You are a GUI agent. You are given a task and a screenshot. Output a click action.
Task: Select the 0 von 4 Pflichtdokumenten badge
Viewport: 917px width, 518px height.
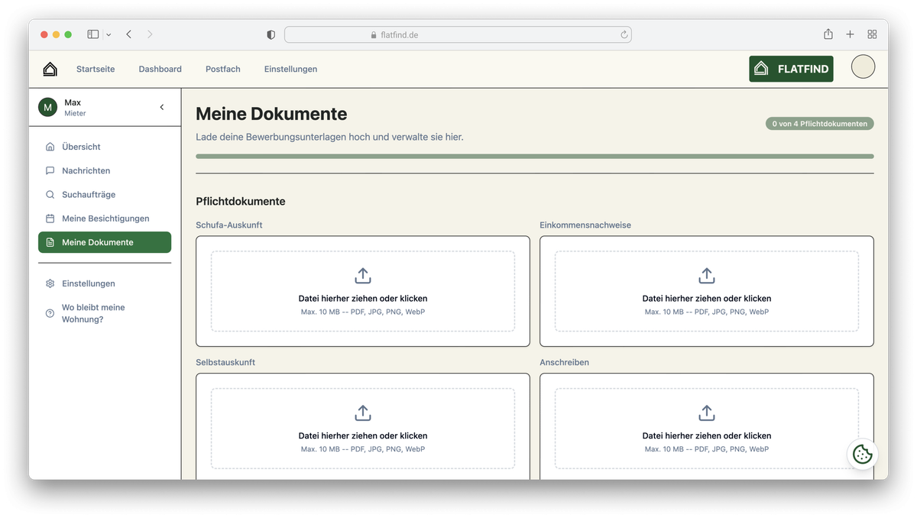819,123
